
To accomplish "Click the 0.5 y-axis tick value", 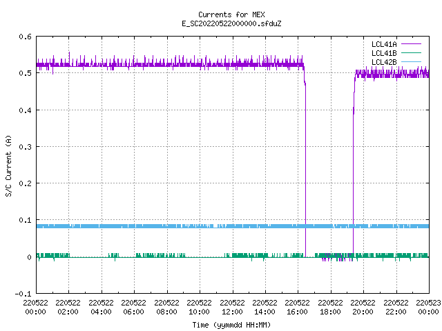I will click(x=25, y=73).
